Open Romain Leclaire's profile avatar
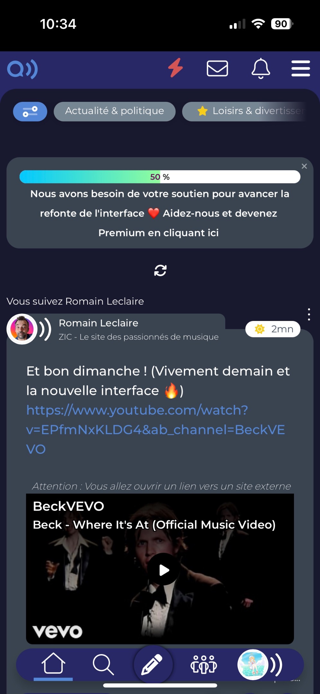Image resolution: width=320 pixels, height=694 pixels. tap(22, 329)
